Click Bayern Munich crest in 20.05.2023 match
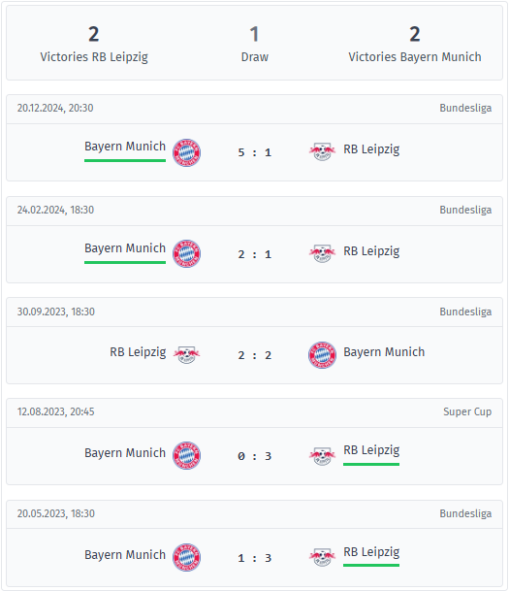Screen dimensions: 509x591 186,557
